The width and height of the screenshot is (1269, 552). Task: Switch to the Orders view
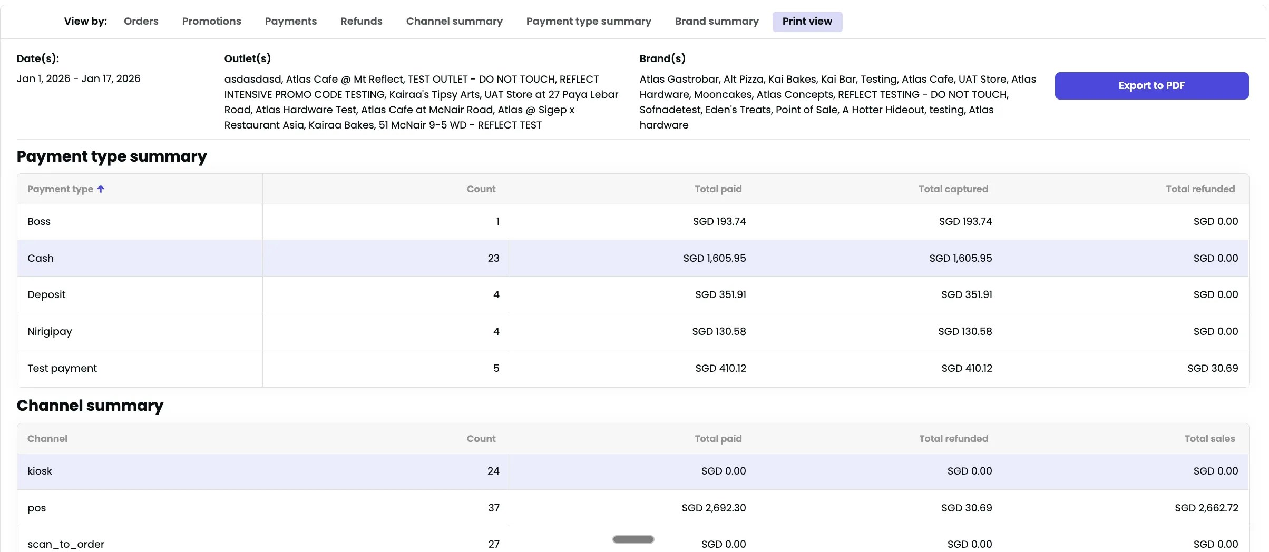pyautogui.click(x=141, y=21)
